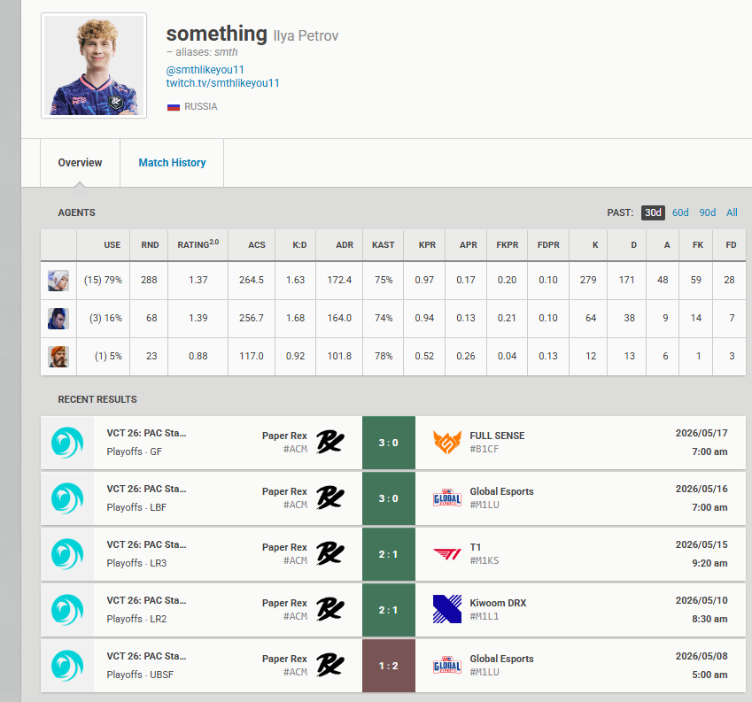Click the Russia flag icon

click(173, 107)
